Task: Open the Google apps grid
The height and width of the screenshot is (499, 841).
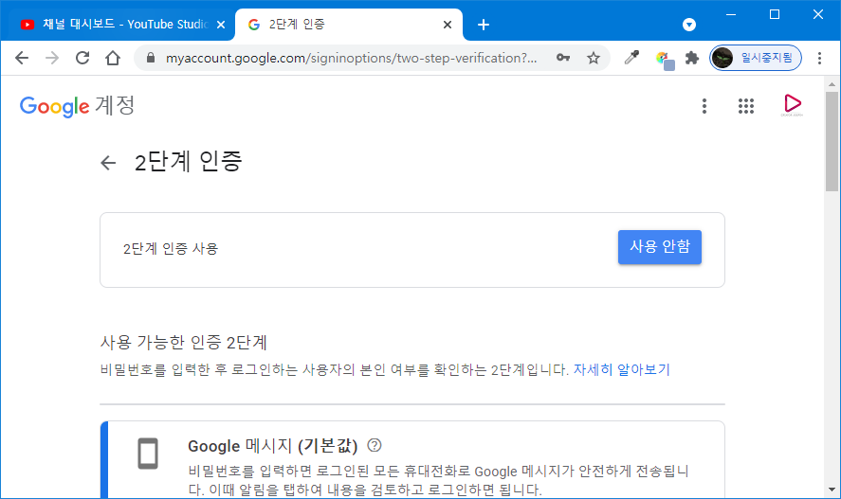Action: [x=746, y=106]
